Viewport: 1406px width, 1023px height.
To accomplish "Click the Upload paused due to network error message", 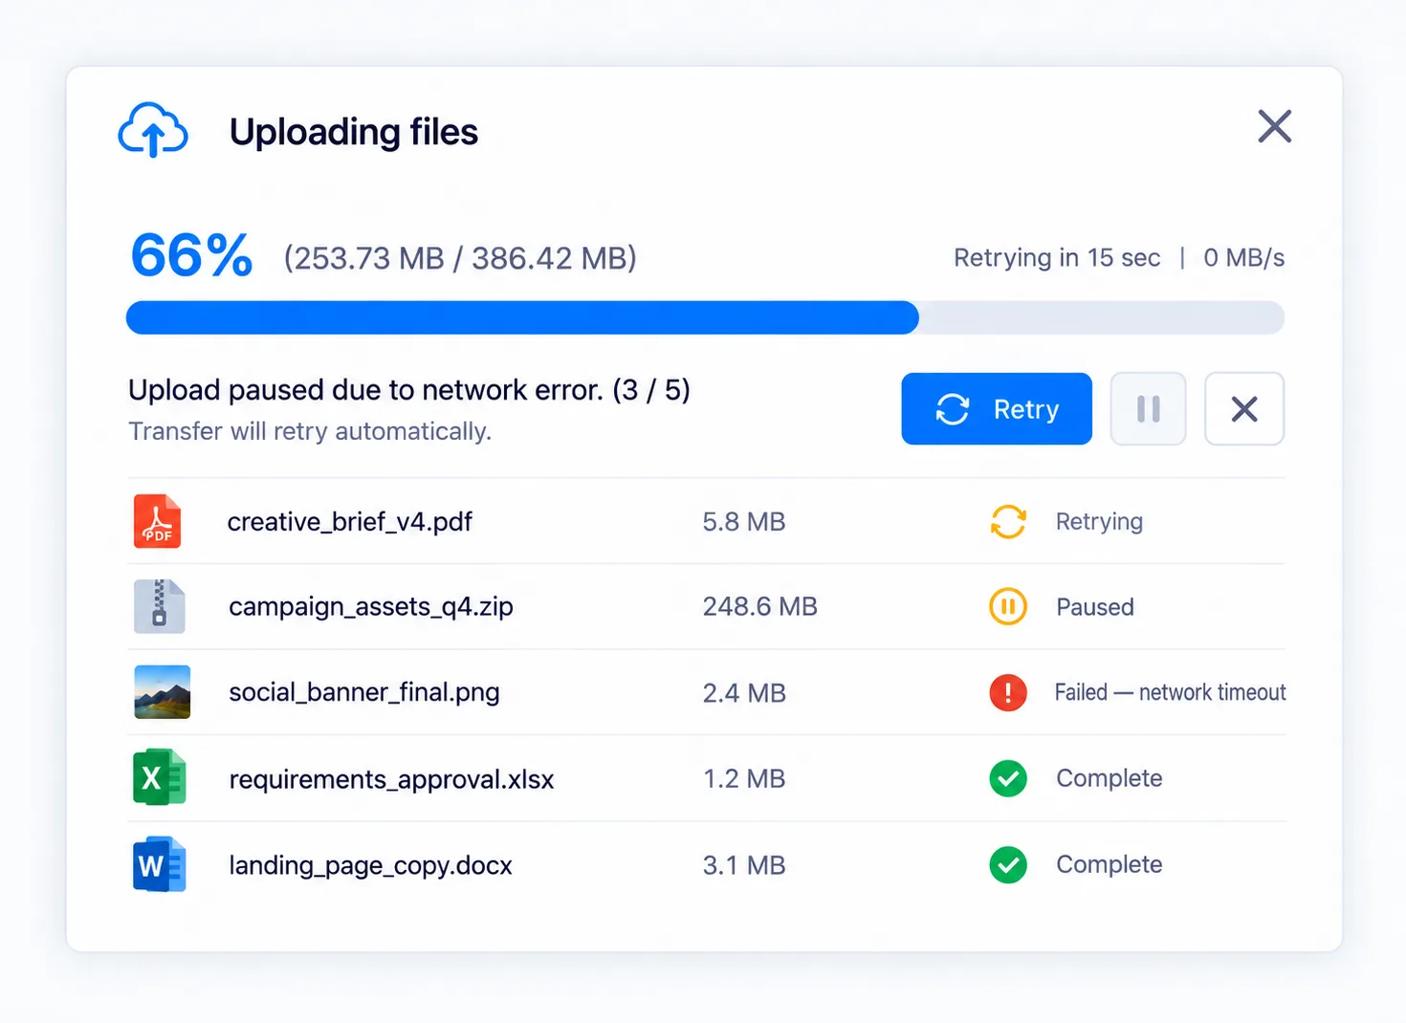I will point(409,390).
